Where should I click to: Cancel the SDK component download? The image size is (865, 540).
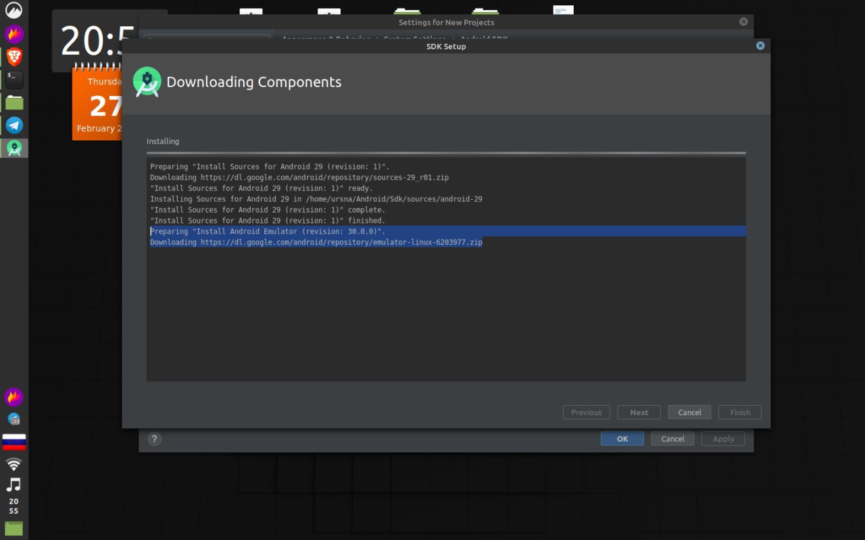tap(689, 412)
